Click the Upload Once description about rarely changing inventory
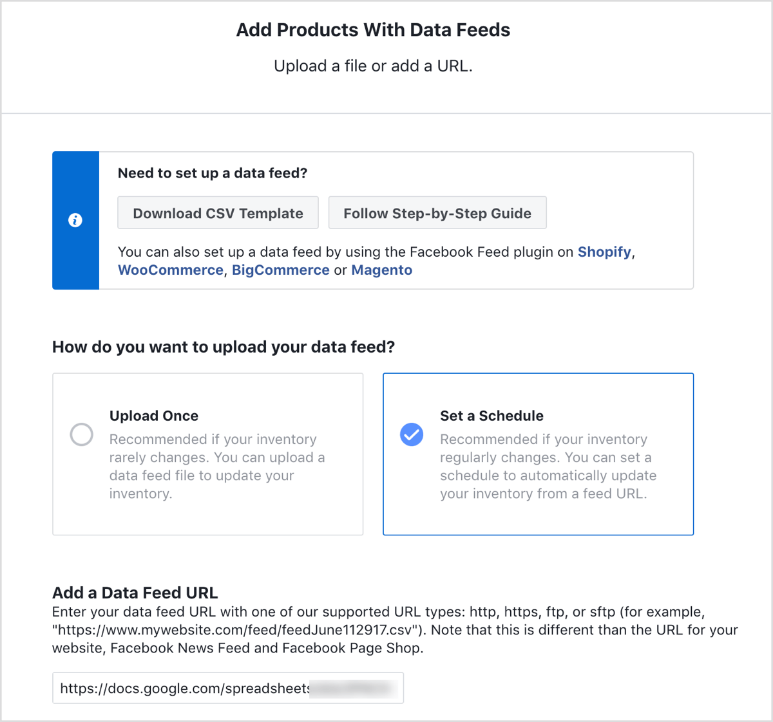Screen dimensions: 773x722 [x=217, y=467]
